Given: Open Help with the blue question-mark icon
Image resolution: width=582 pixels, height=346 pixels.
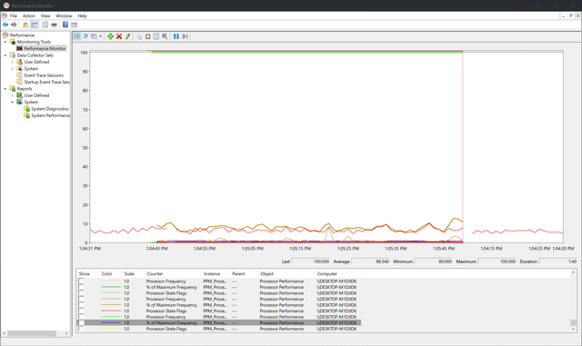Looking at the screenshot, I should (x=65, y=25).
